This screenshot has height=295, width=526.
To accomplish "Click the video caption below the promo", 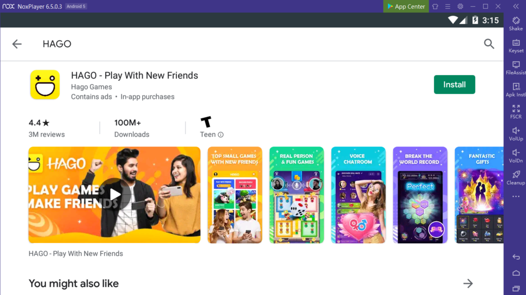I will point(76,254).
